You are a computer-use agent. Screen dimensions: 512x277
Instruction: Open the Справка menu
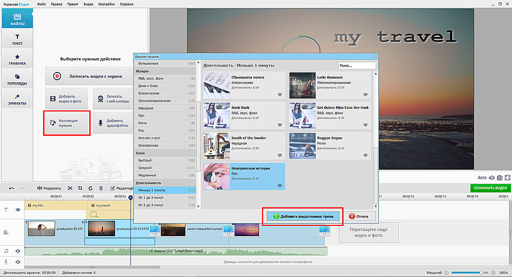click(x=126, y=4)
